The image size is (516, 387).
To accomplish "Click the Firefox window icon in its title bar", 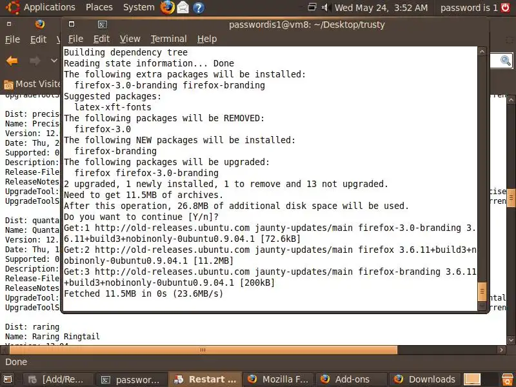I will tap(40, 24).
